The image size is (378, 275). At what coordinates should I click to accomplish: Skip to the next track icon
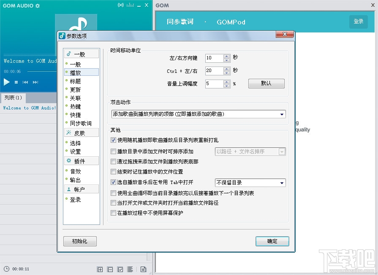[x=35, y=83]
